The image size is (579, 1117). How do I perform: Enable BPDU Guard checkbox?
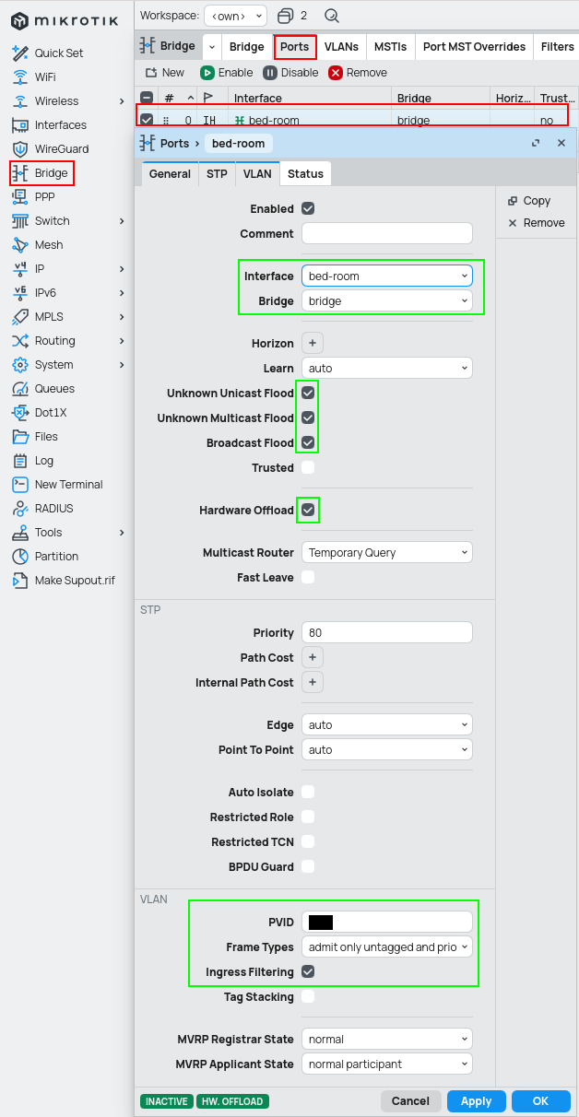click(308, 867)
